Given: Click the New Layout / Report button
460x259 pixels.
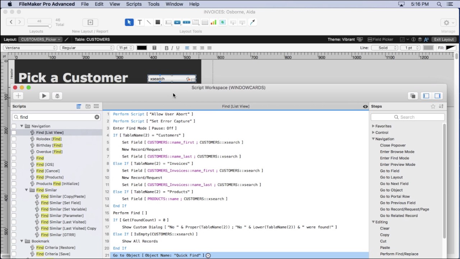Looking at the screenshot, I should 90,22.
